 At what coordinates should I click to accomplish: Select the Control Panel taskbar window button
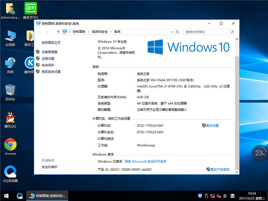(x=47, y=196)
